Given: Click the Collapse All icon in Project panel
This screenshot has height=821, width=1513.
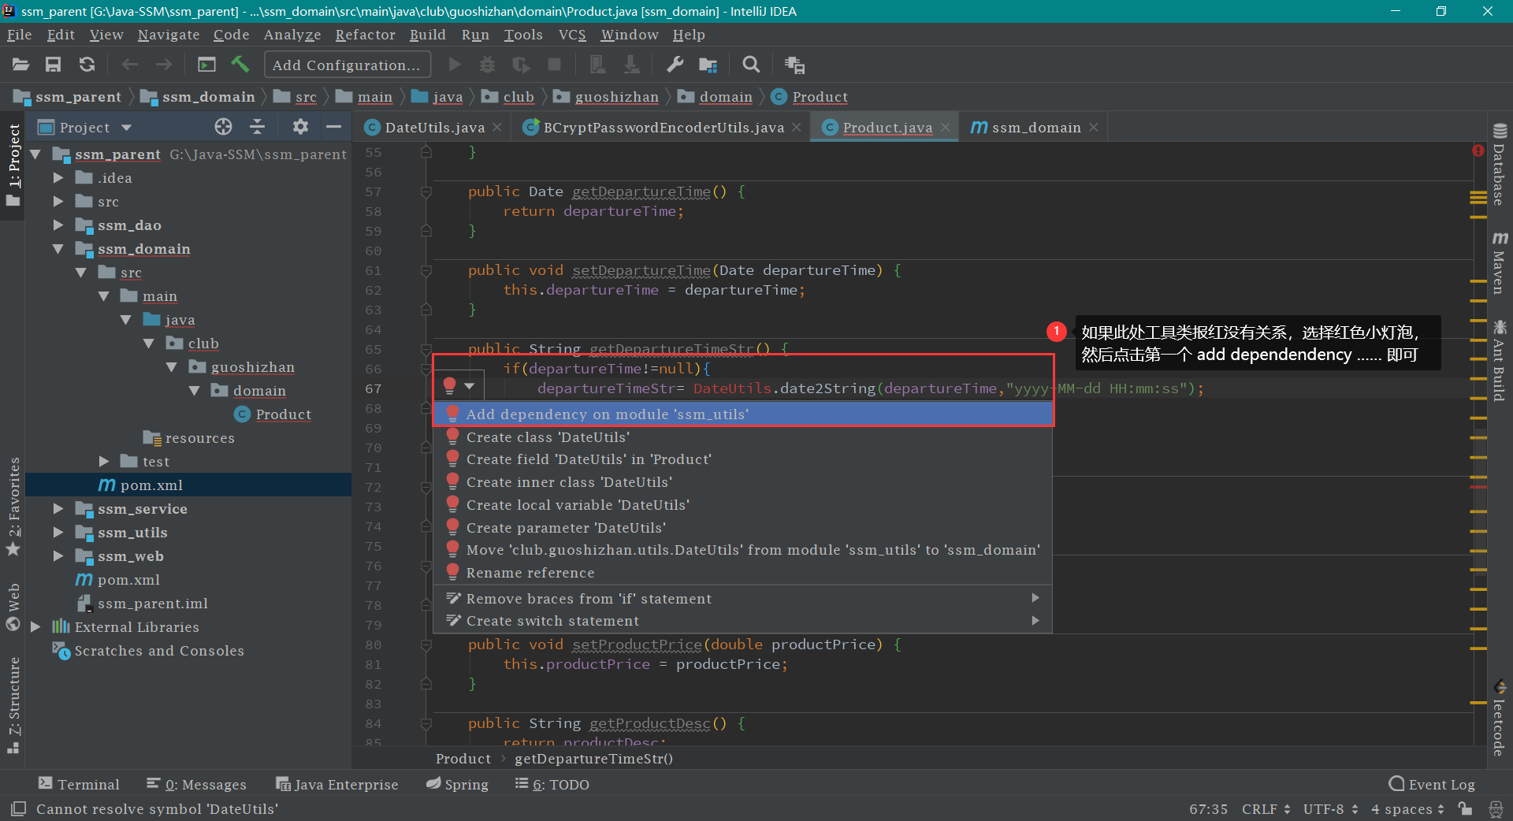Looking at the screenshot, I should [257, 127].
